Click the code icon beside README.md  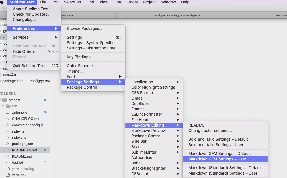click(x=8, y=156)
